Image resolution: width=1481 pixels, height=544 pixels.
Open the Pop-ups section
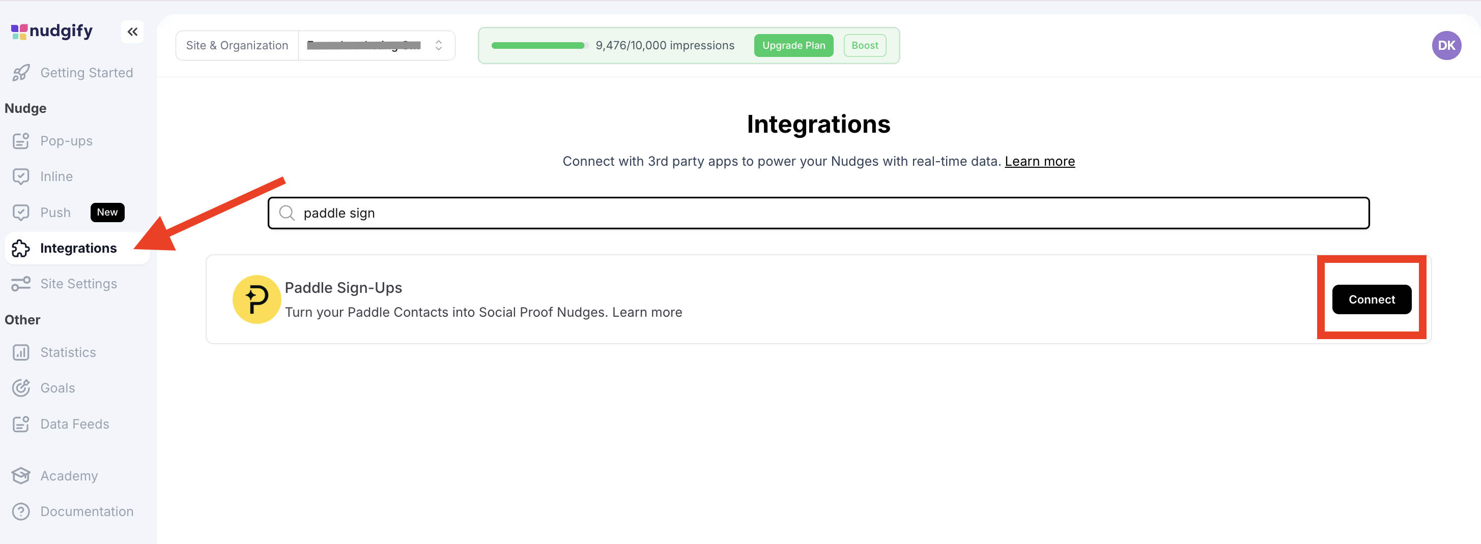66,141
